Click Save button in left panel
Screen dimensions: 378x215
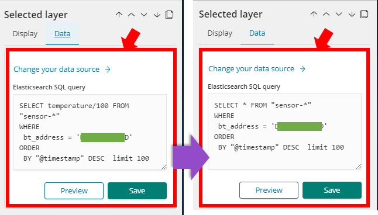click(137, 190)
